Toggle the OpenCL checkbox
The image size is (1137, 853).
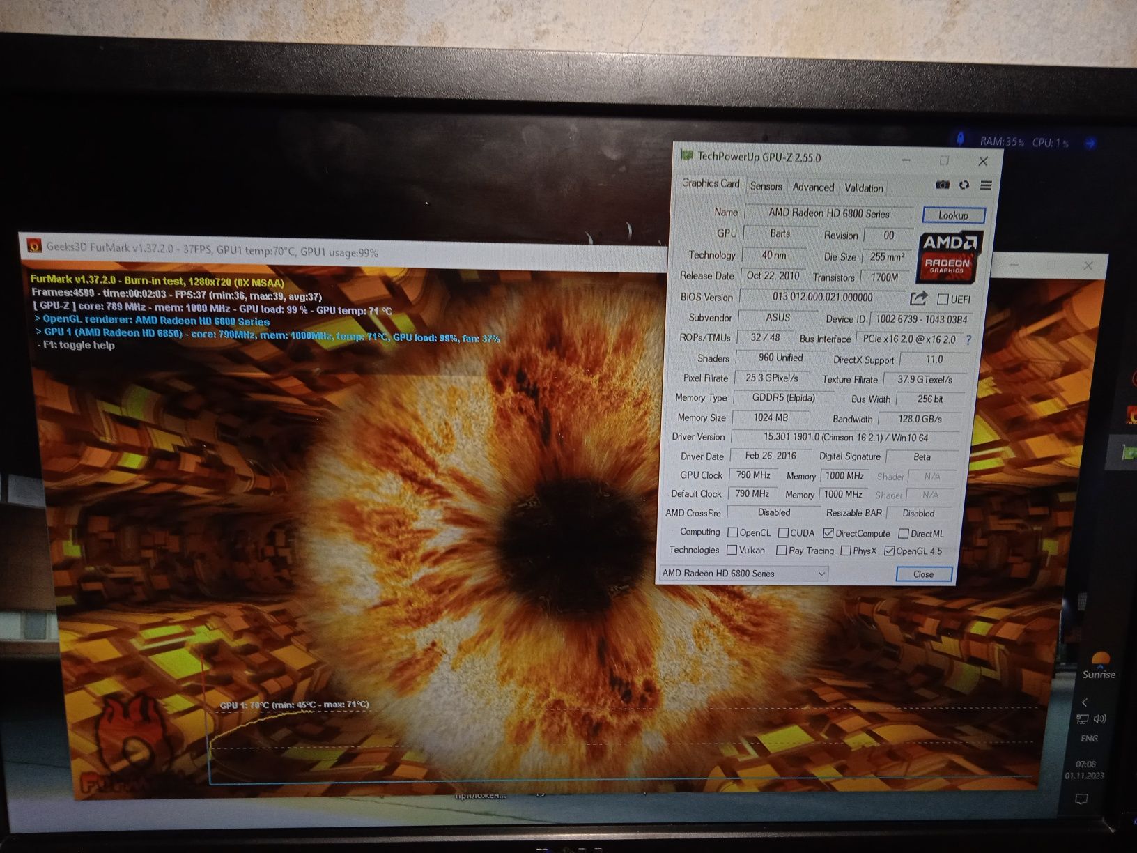point(732,532)
